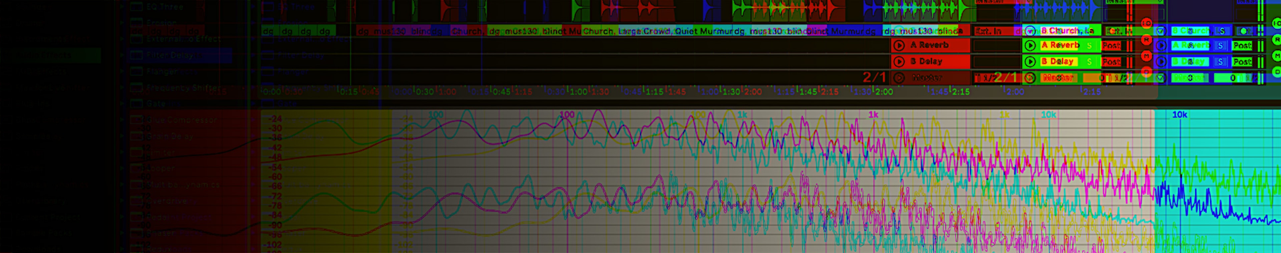Click the red R returns circle icon
This screenshot has width=1281, height=253.
pyautogui.click(x=1146, y=40)
